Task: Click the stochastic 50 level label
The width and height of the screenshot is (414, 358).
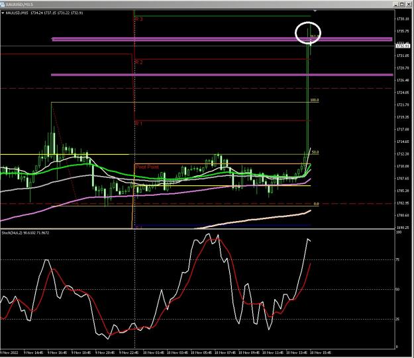Action: (x=398, y=289)
